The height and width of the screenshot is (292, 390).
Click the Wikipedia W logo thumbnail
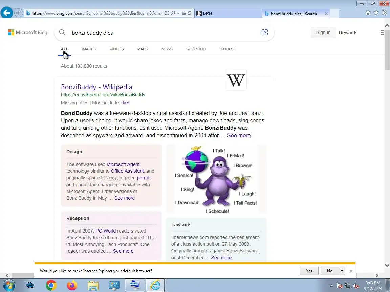click(x=236, y=80)
